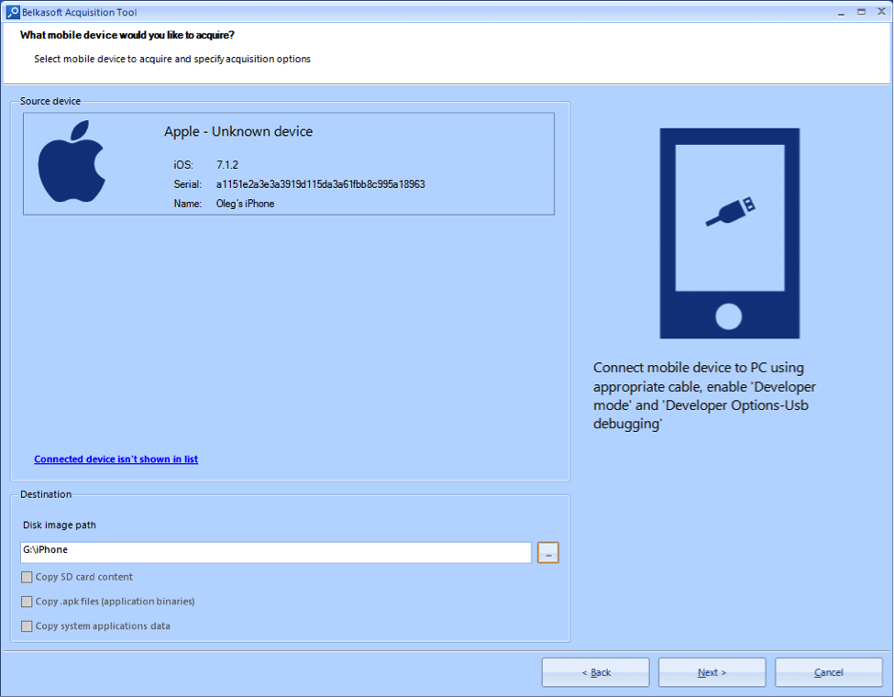Screen dimensions: 894x697
Task: Click the Apple logo icon
Action: pyautogui.click(x=72, y=161)
